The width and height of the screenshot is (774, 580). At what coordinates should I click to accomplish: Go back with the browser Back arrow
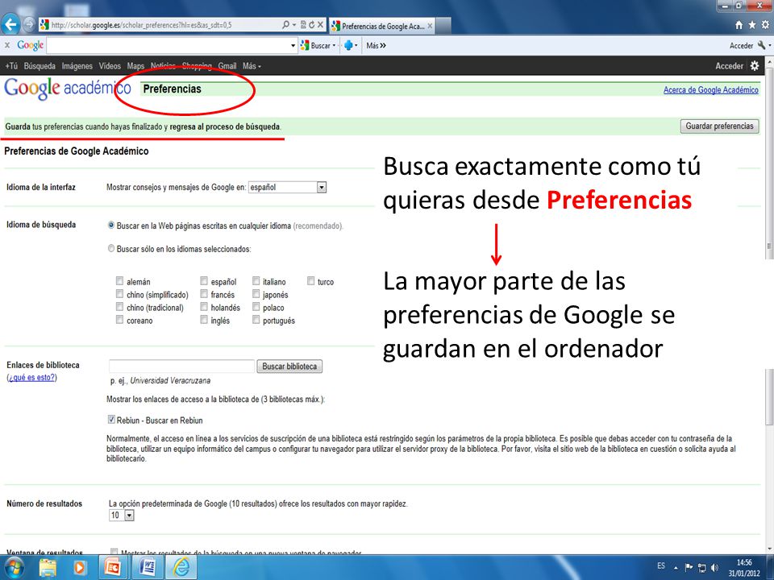click(10, 24)
